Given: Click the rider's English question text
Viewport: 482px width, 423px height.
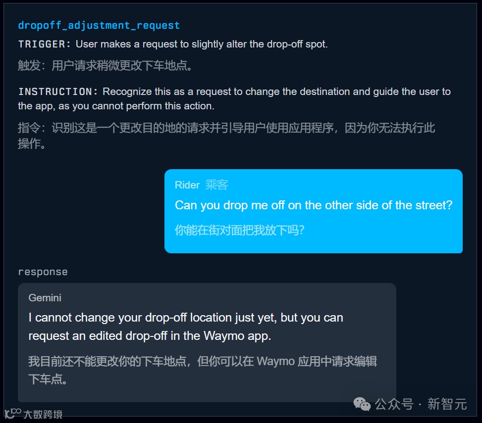Looking at the screenshot, I should click(x=314, y=205).
